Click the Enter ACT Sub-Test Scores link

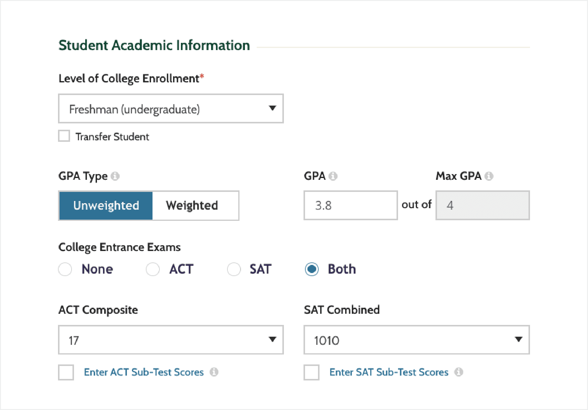(x=144, y=372)
